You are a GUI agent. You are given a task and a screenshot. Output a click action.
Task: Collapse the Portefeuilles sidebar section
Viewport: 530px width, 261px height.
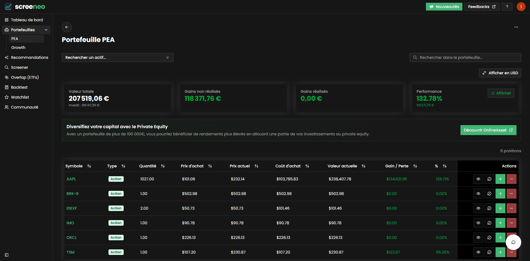pos(46,30)
